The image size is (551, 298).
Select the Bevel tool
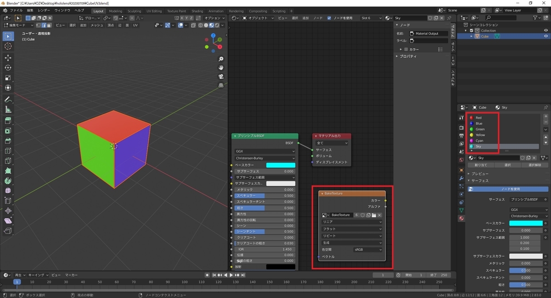tap(8, 141)
